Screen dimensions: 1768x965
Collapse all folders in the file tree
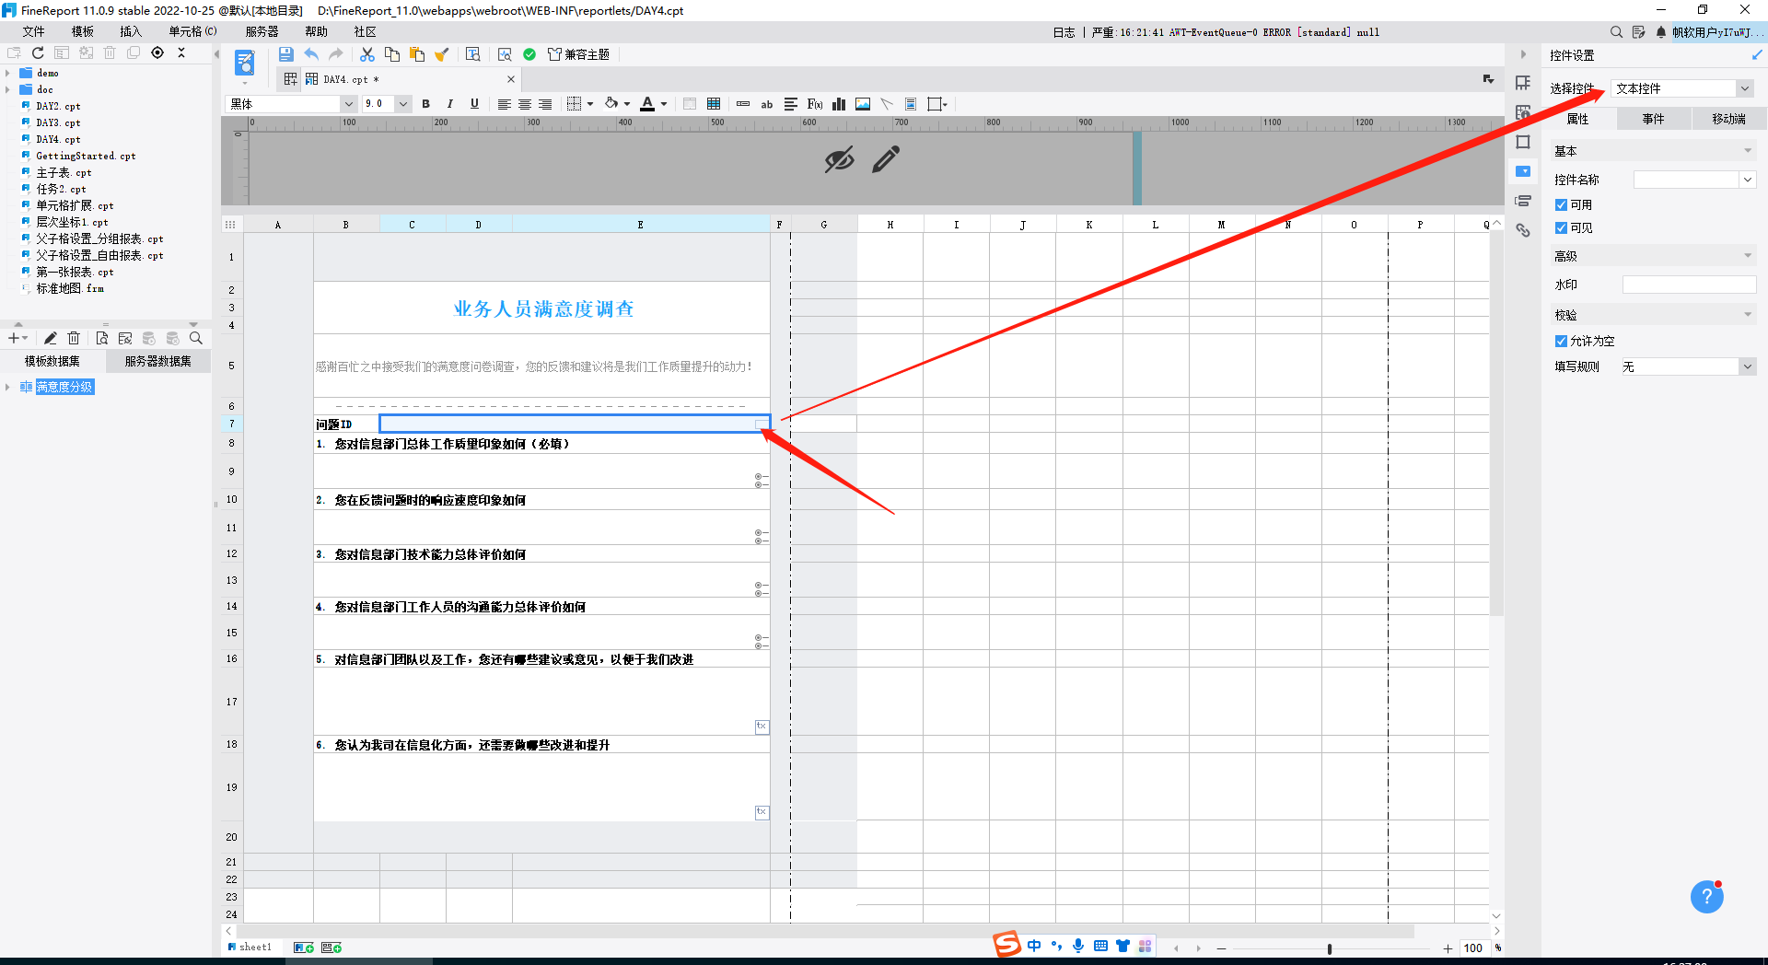[x=181, y=53]
